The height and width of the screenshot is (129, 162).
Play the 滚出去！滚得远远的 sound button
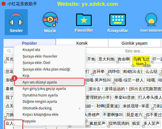click(125, 89)
